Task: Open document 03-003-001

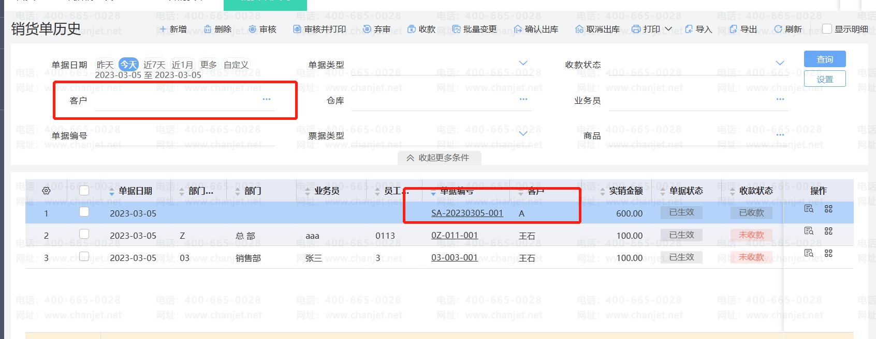Action: [x=455, y=257]
